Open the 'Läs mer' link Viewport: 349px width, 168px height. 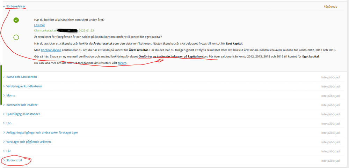[39, 25]
